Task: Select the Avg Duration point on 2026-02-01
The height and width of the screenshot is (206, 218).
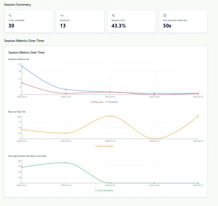Action: [x=22, y=167]
